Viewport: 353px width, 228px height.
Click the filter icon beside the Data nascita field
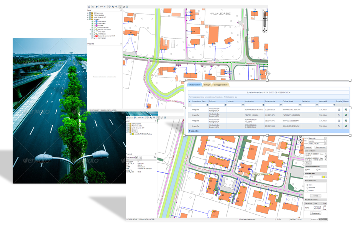281,105
